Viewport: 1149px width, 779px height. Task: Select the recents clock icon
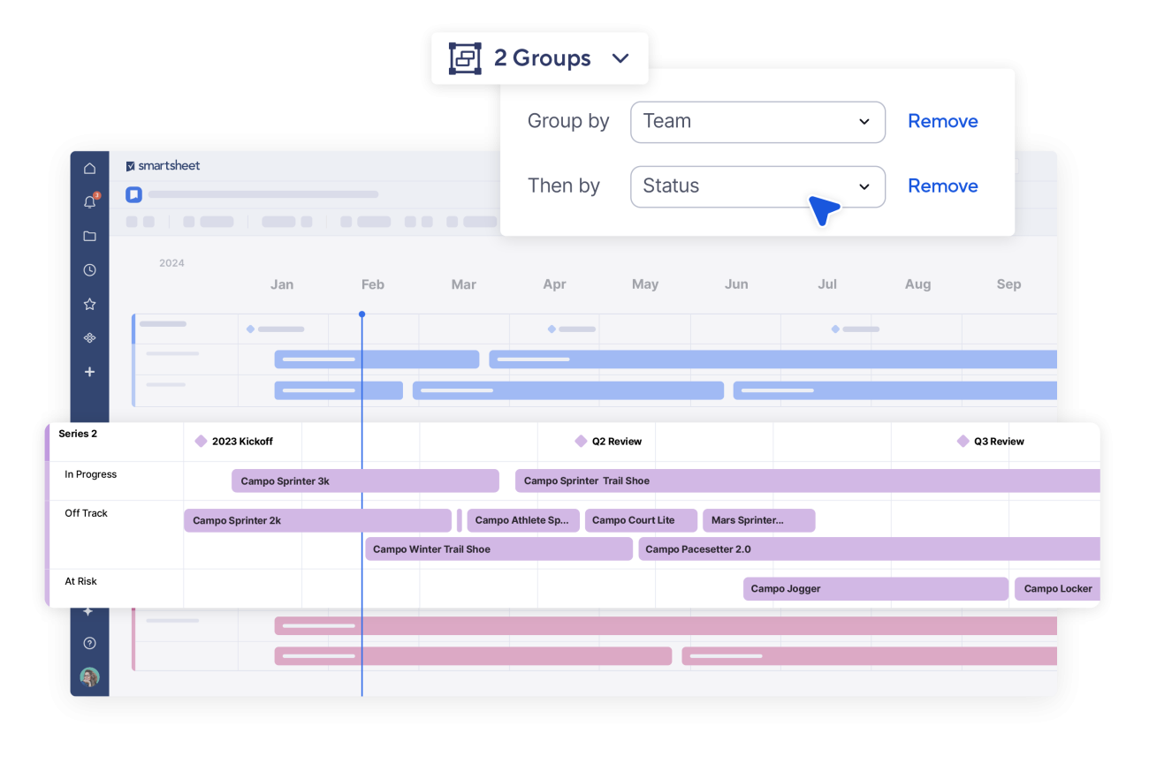pos(89,269)
